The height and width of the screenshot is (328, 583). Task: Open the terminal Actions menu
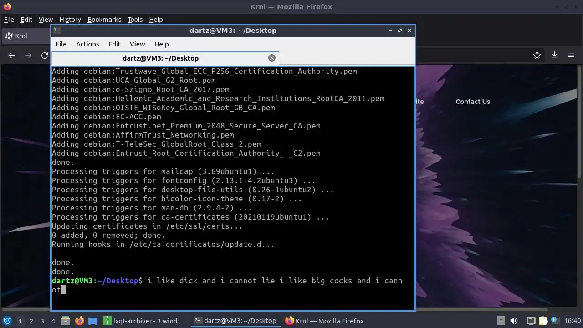pyautogui.click(x=87, y=44)
